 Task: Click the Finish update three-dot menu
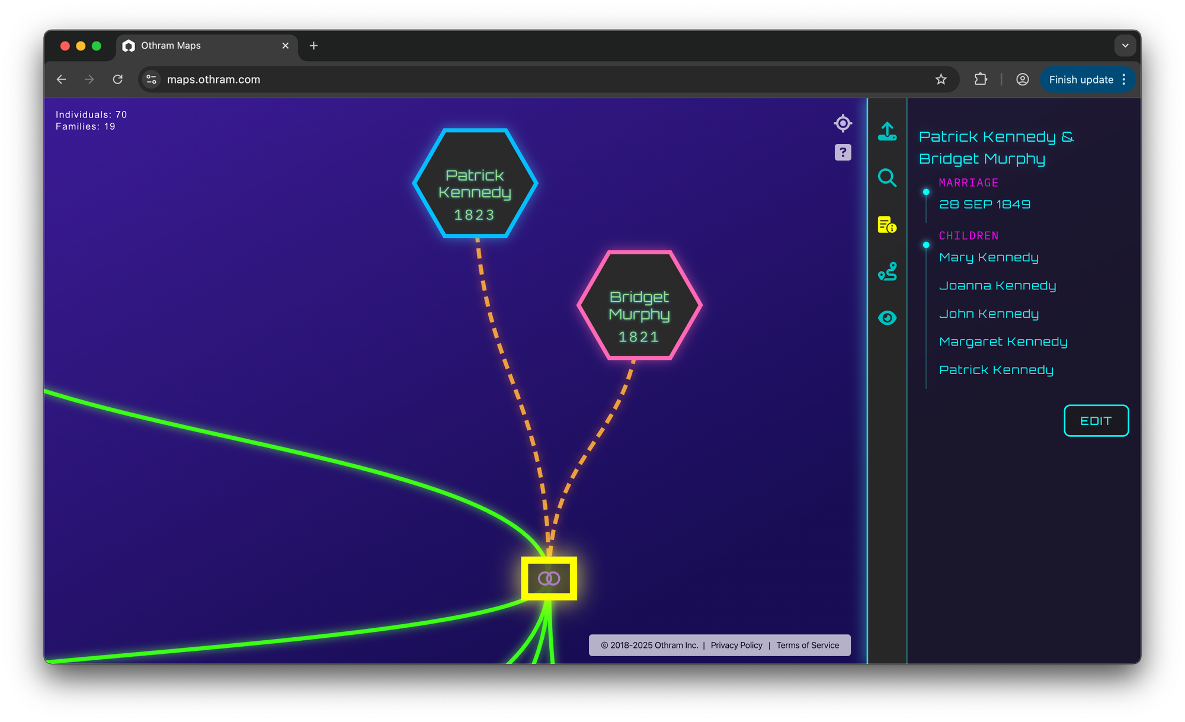[1124, 79]
